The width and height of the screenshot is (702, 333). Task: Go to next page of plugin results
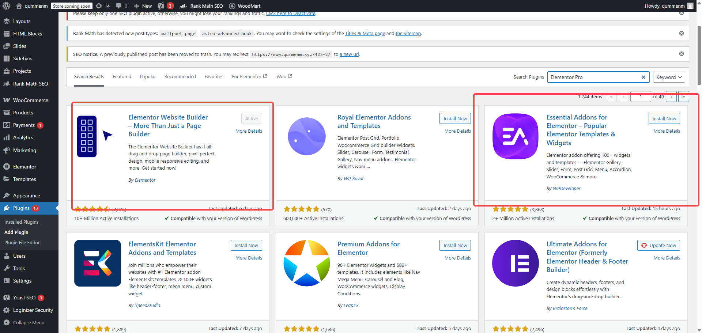[x=671, y=97]
